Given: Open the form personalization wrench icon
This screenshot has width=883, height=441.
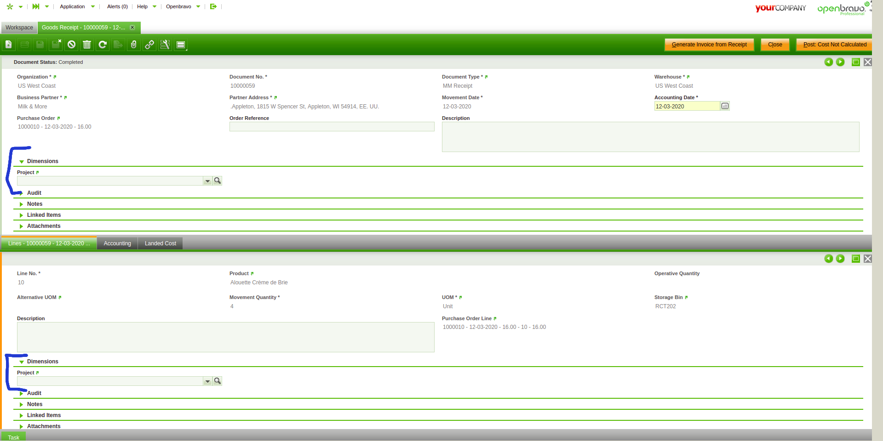Looking at the screenshot, I should pyautogui.click(x=165, y=45).
